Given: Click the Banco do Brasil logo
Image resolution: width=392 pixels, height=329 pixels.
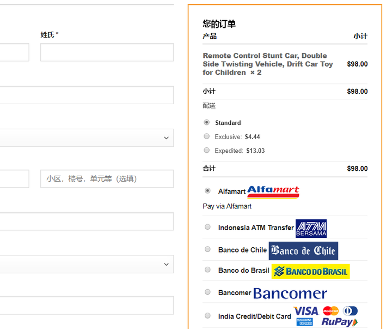Looking at the screenshot, I should [310, 271].
